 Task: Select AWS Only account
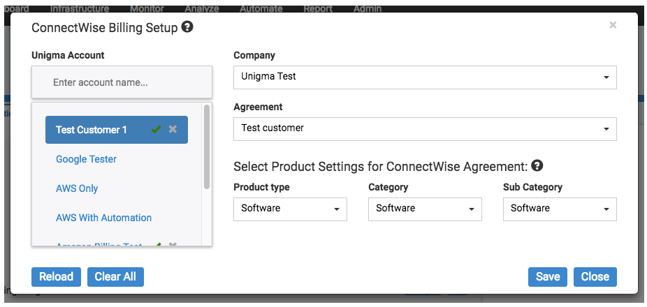tap(77, 188)
